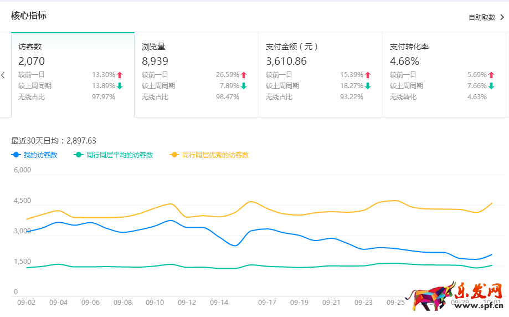Expand 自助取数 with the right chevron

(x=502, y=17)
